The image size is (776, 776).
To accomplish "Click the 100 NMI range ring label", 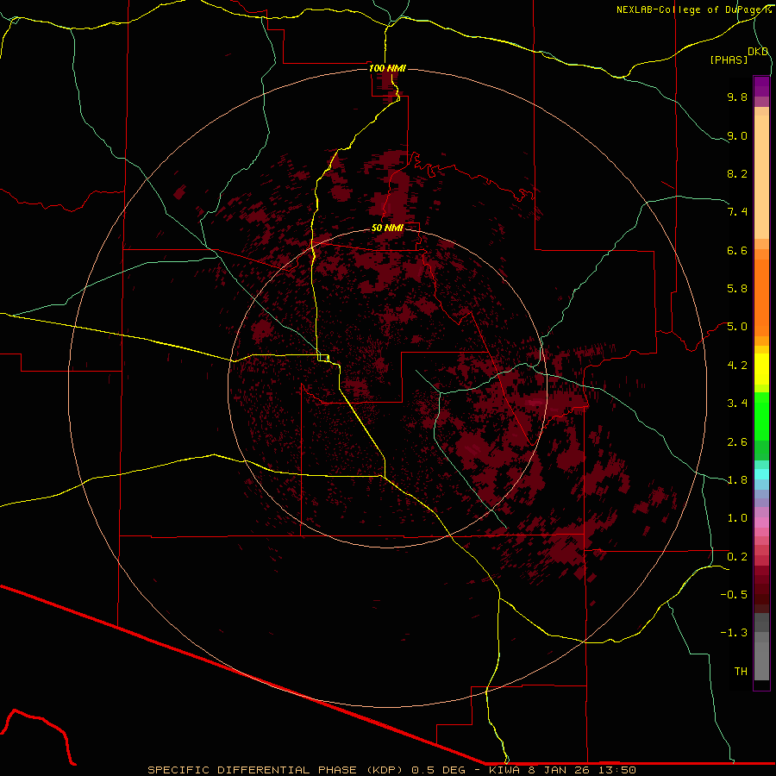I will coord(387,68).
